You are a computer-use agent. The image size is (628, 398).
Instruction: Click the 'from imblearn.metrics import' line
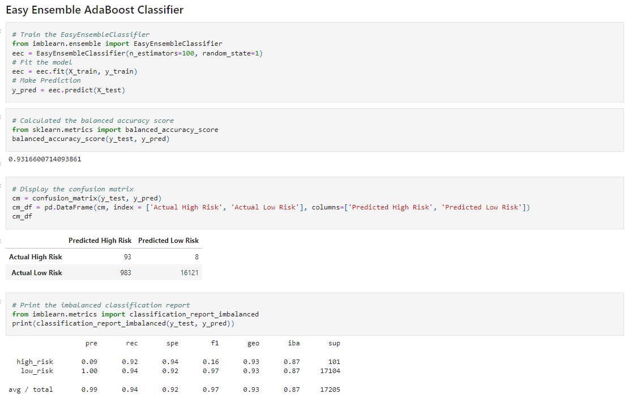pyautogui.click(x=135, y=314)
